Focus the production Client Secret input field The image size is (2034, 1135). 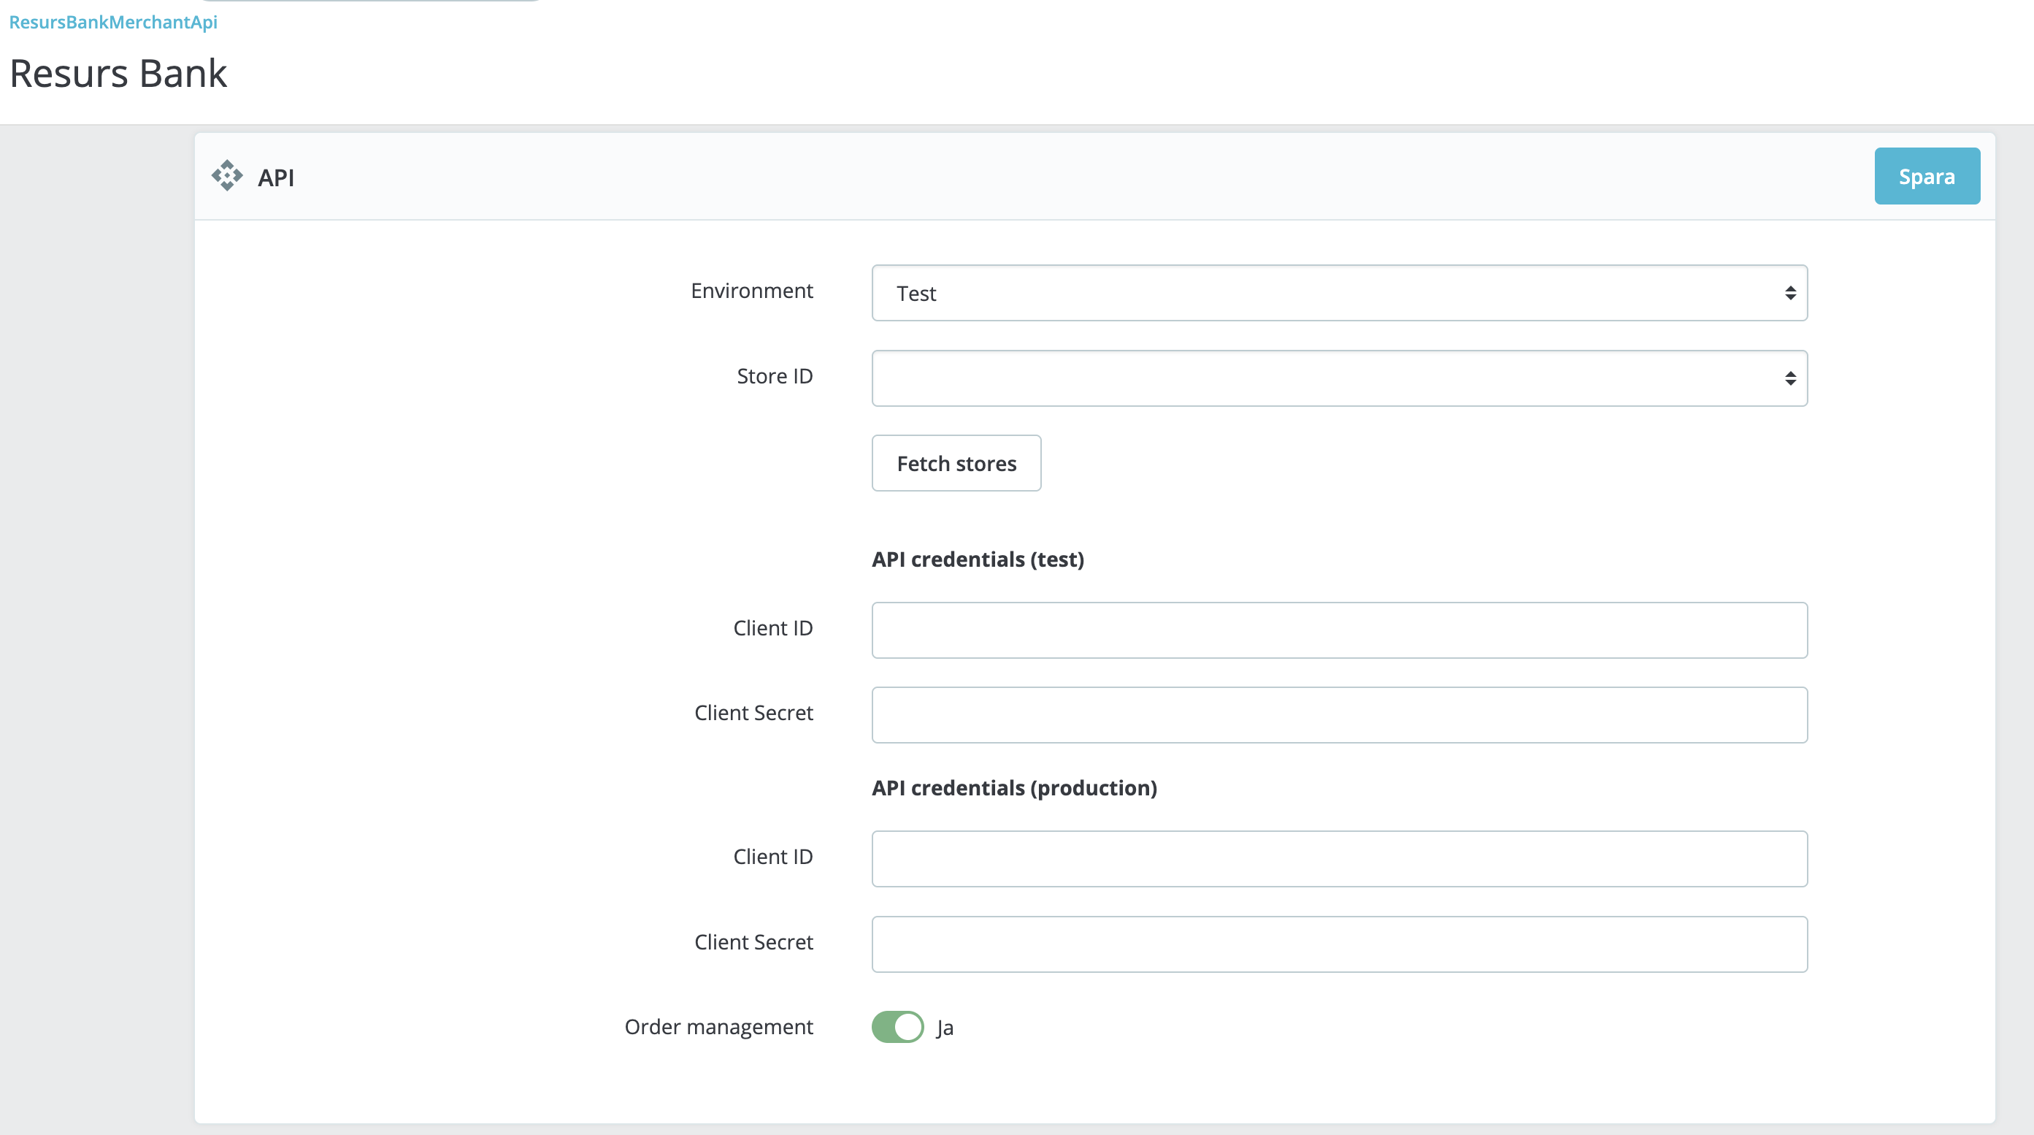(x=1339, y=944)
